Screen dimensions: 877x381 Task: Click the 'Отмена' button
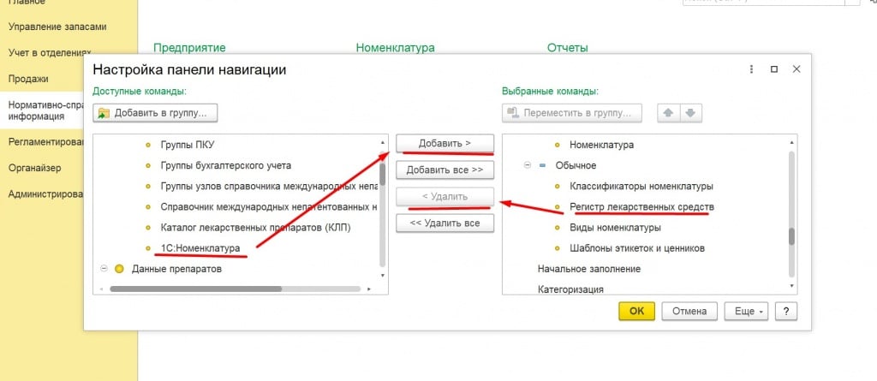689,311
